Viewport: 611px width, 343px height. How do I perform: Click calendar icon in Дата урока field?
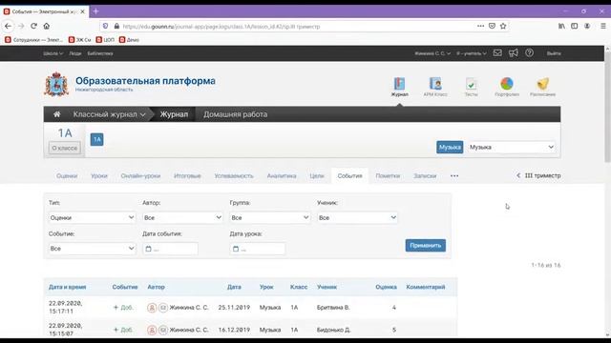[236, 249]
